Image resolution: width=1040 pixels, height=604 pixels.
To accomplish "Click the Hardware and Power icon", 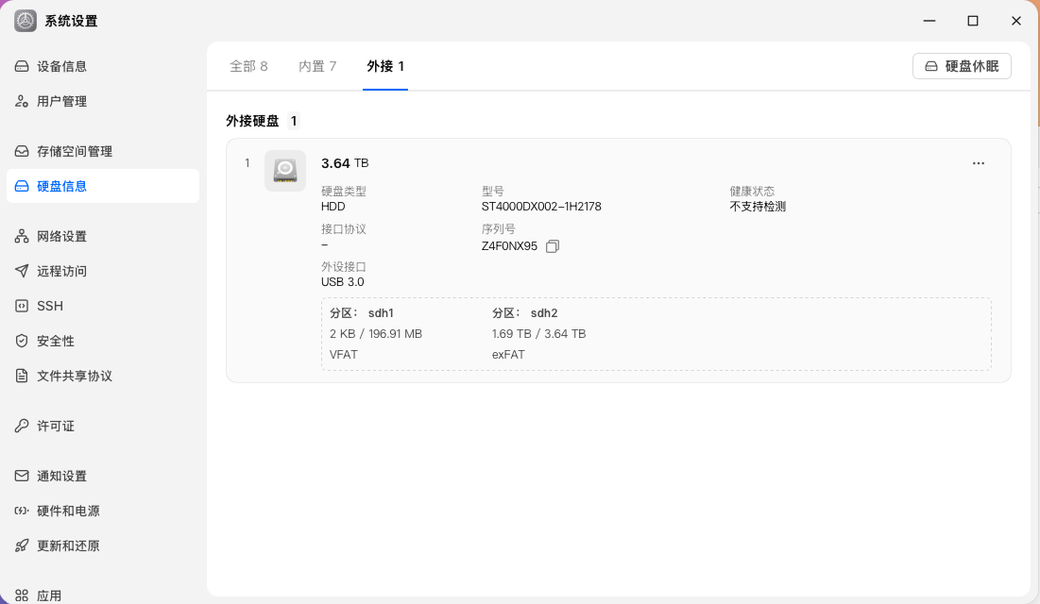I will pos(22,511).
